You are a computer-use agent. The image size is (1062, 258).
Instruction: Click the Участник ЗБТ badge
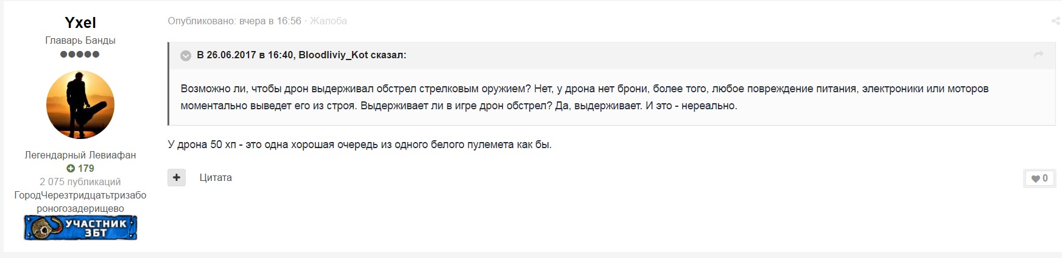(x=80, y=228)
